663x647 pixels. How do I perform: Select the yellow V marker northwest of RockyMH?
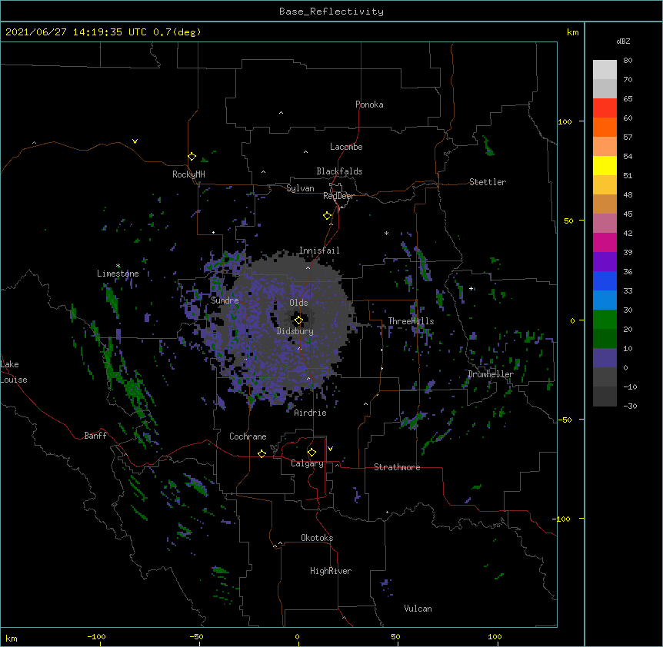pyautogui.click(x=135, y=141)
